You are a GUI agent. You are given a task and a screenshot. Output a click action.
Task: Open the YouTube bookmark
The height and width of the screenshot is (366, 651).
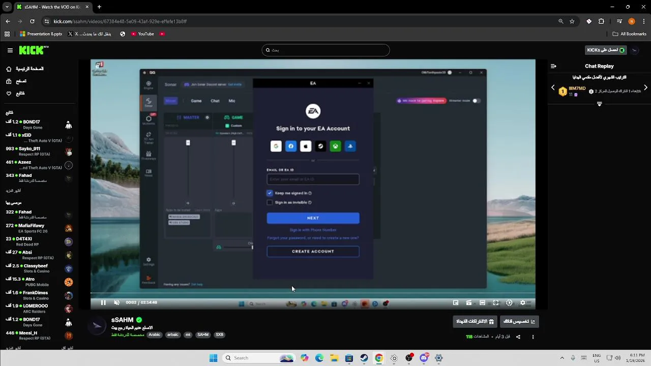pos(142,34)
